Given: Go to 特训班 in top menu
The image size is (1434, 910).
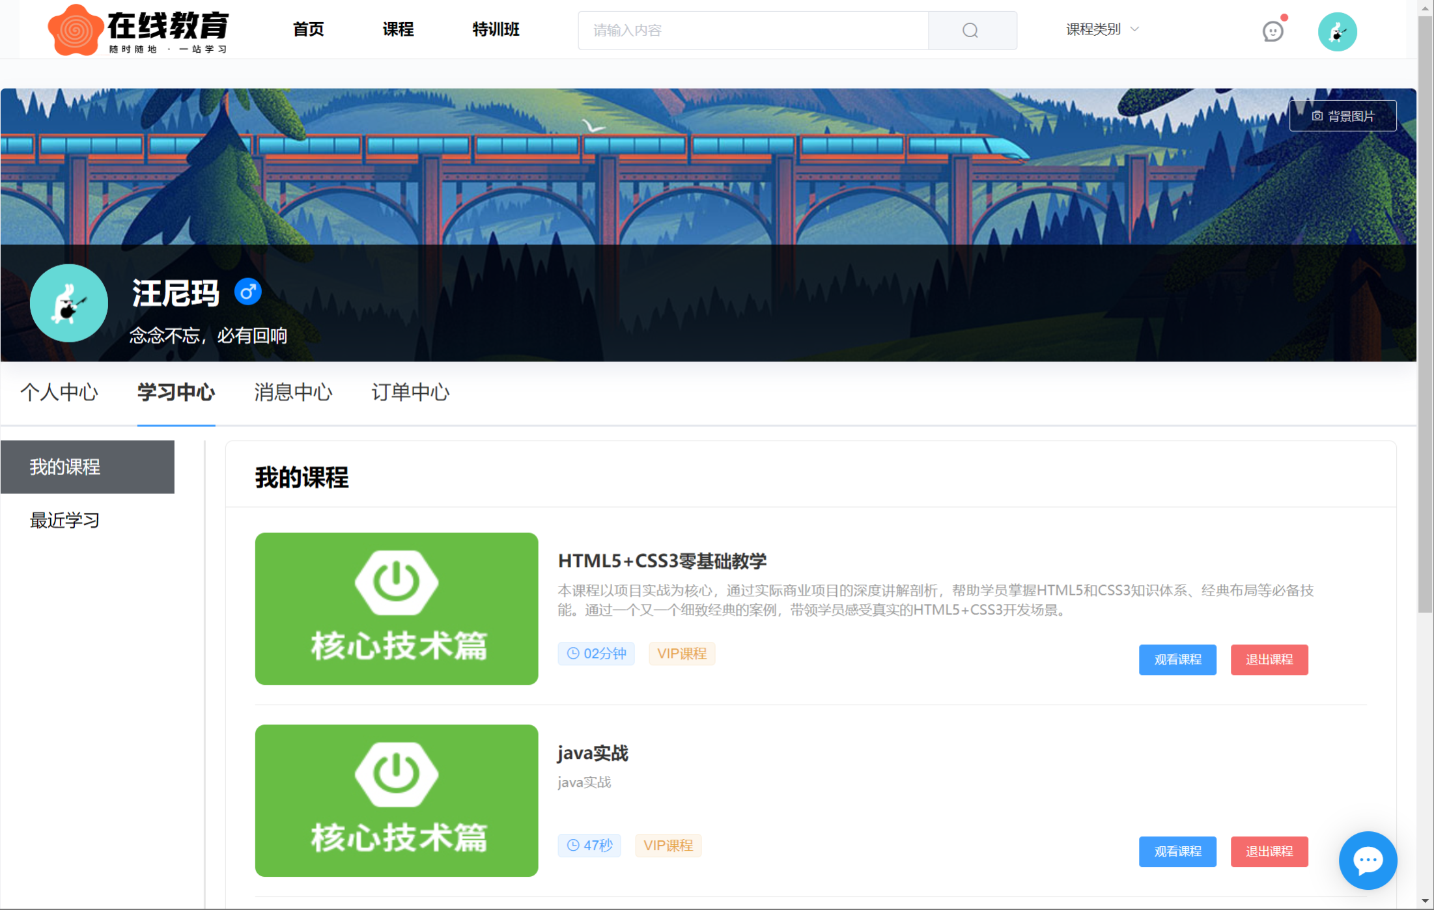Looking at the screenshot, I should (x=496, y=29).
